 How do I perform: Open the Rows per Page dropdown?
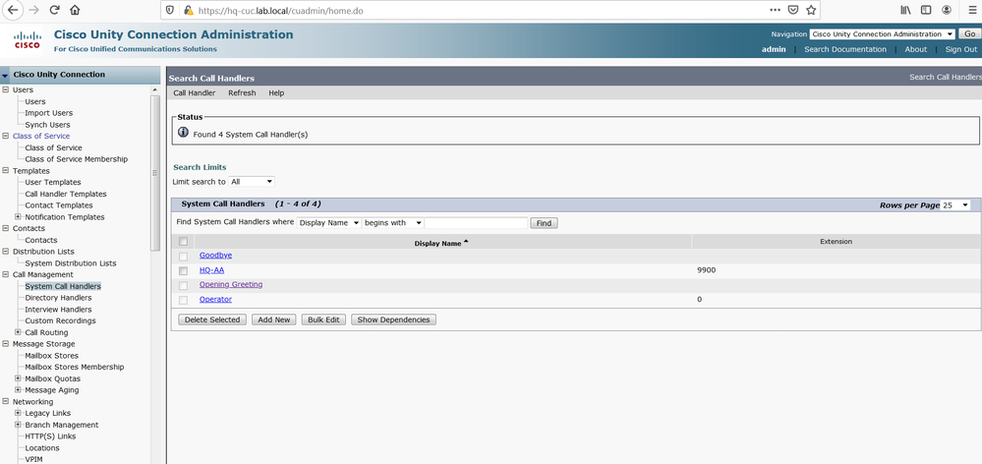click(955, 205)
